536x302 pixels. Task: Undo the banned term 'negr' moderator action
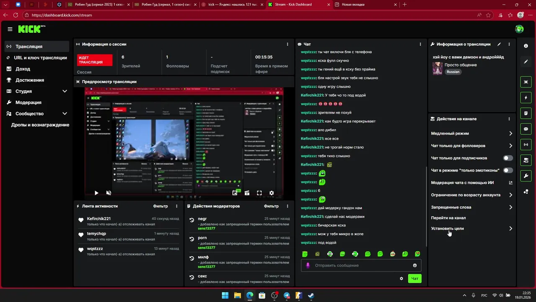click(192, 220)
